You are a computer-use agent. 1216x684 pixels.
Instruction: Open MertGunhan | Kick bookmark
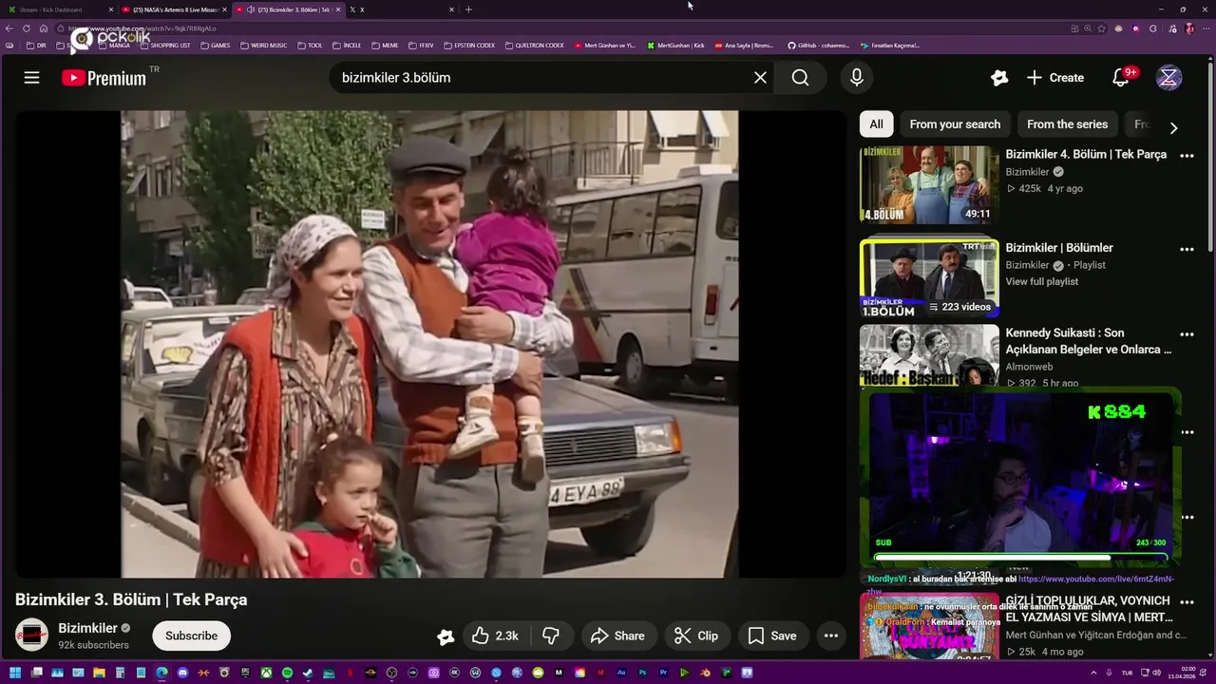[x=675, y=45]
